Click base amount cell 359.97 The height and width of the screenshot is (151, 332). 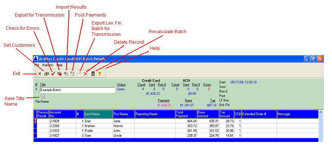pyautogui.click(x=208, y=126)
